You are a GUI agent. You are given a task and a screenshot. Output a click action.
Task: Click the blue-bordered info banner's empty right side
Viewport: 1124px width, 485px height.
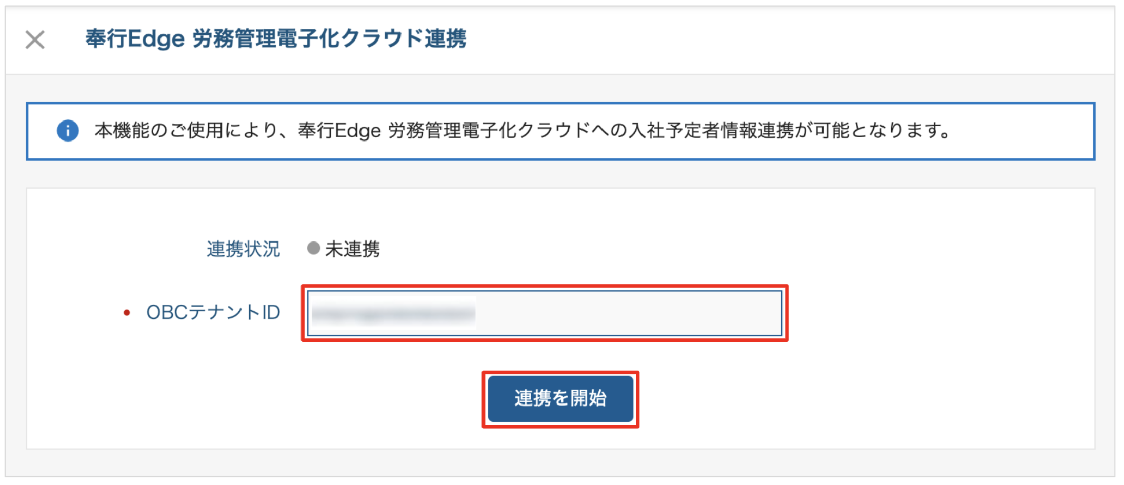1023,131
